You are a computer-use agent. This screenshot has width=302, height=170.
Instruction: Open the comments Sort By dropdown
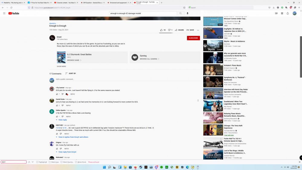(70, 73)
